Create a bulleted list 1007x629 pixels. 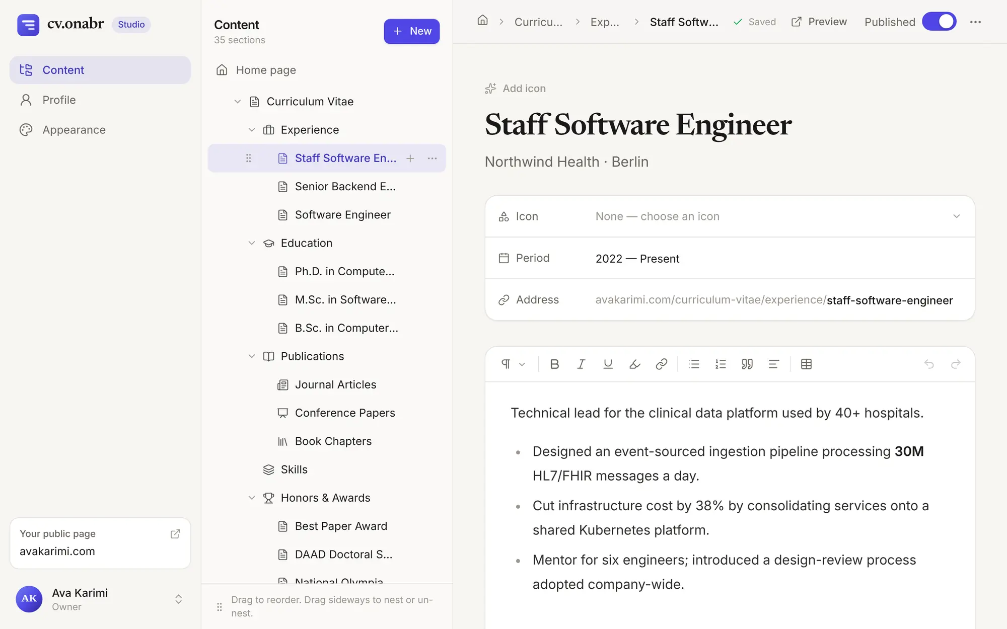pos(694,364)
